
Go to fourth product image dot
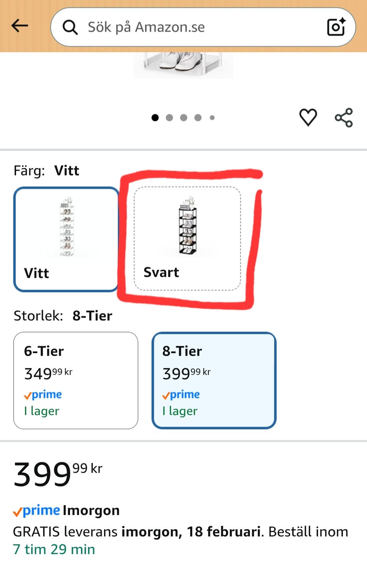click(x=198, y=117)
